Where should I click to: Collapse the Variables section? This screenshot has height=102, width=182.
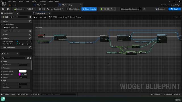tap(2, 38)
